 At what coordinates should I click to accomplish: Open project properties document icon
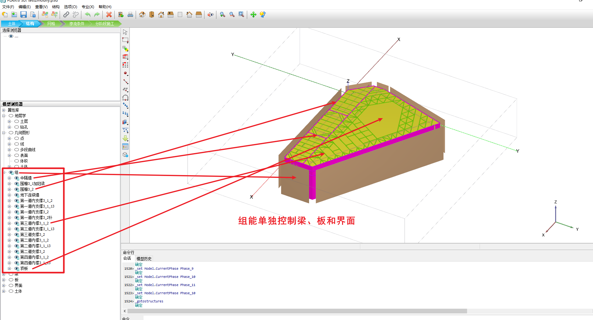click(x=33, y=14)
